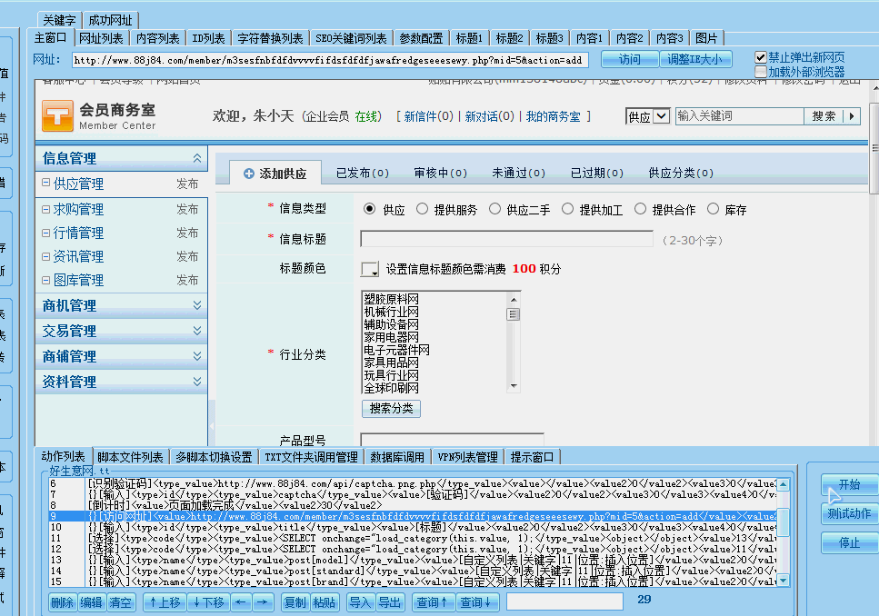Screen dimensions: 879x616
Task: Click the 搜索分类 button
Action: [x=391, y=409]
